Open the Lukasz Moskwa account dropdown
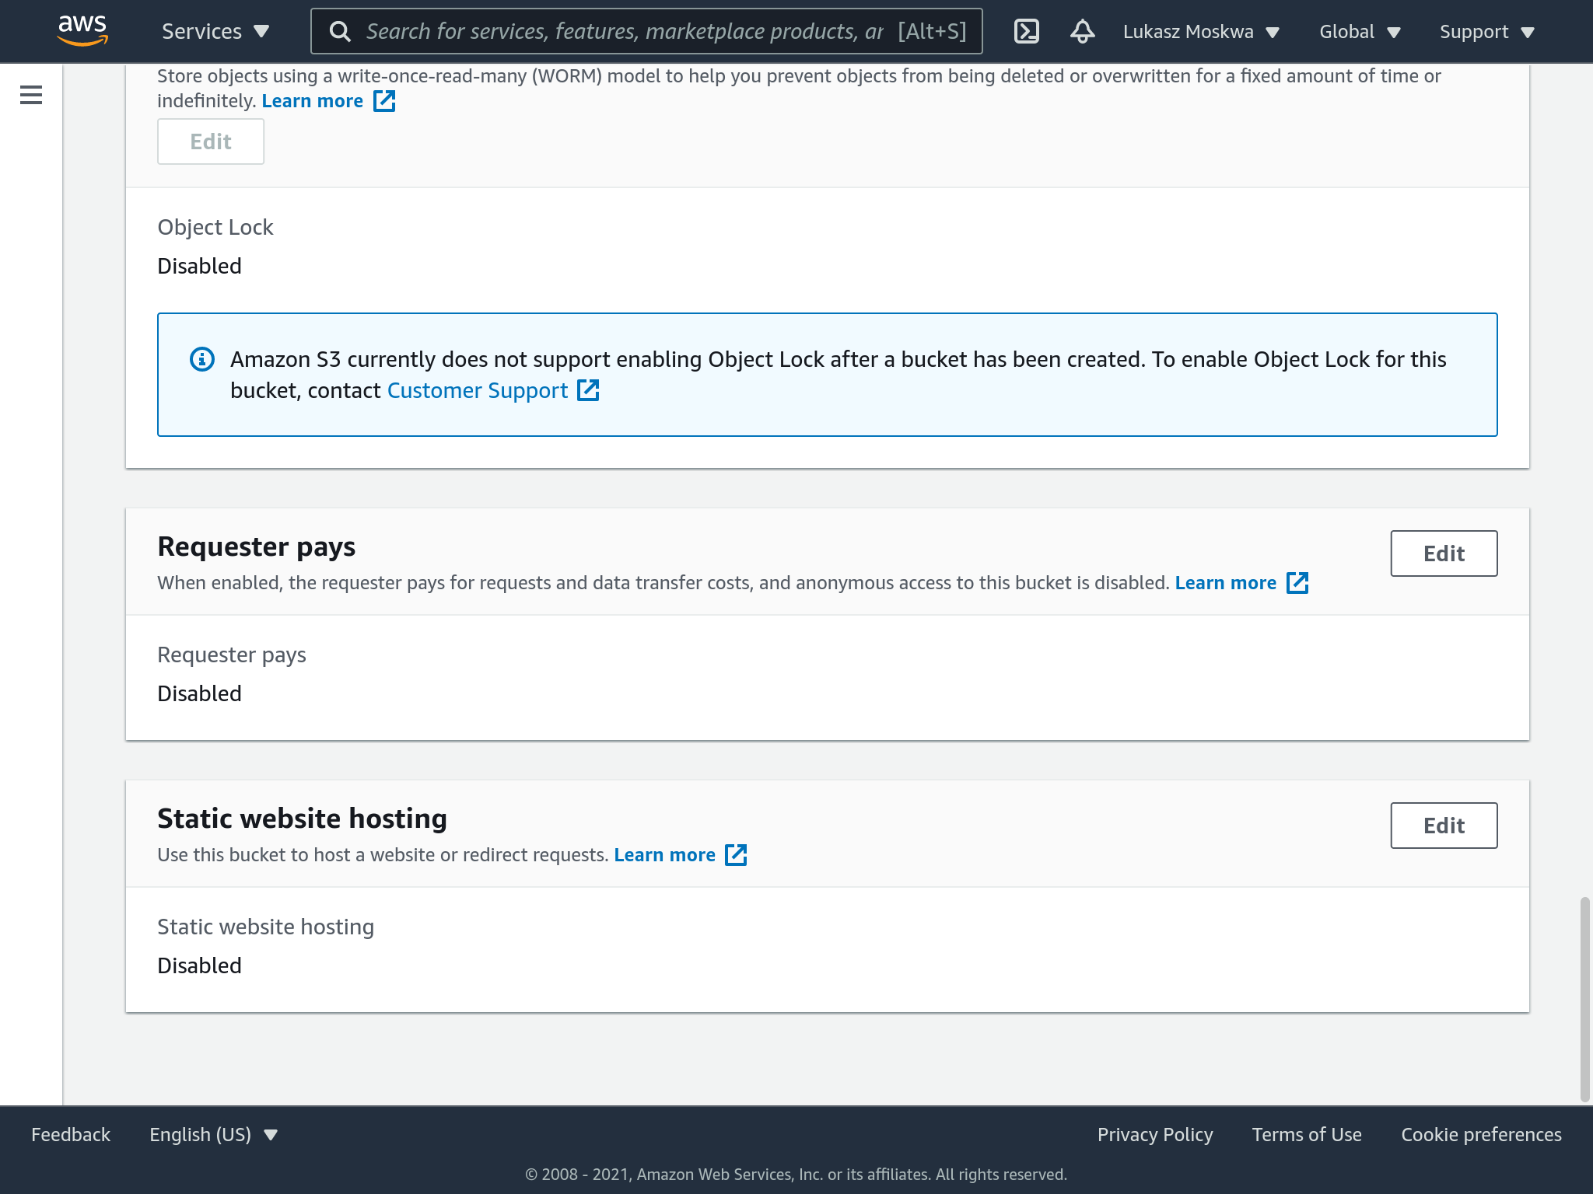This screenshot has width=1593, height=1194. pyautogui.click(x=1200, y=31)
